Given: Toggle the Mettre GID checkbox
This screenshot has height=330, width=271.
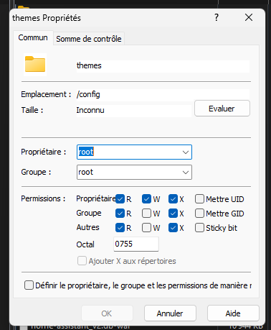Looking at the screenshot, I should [199, 214].
